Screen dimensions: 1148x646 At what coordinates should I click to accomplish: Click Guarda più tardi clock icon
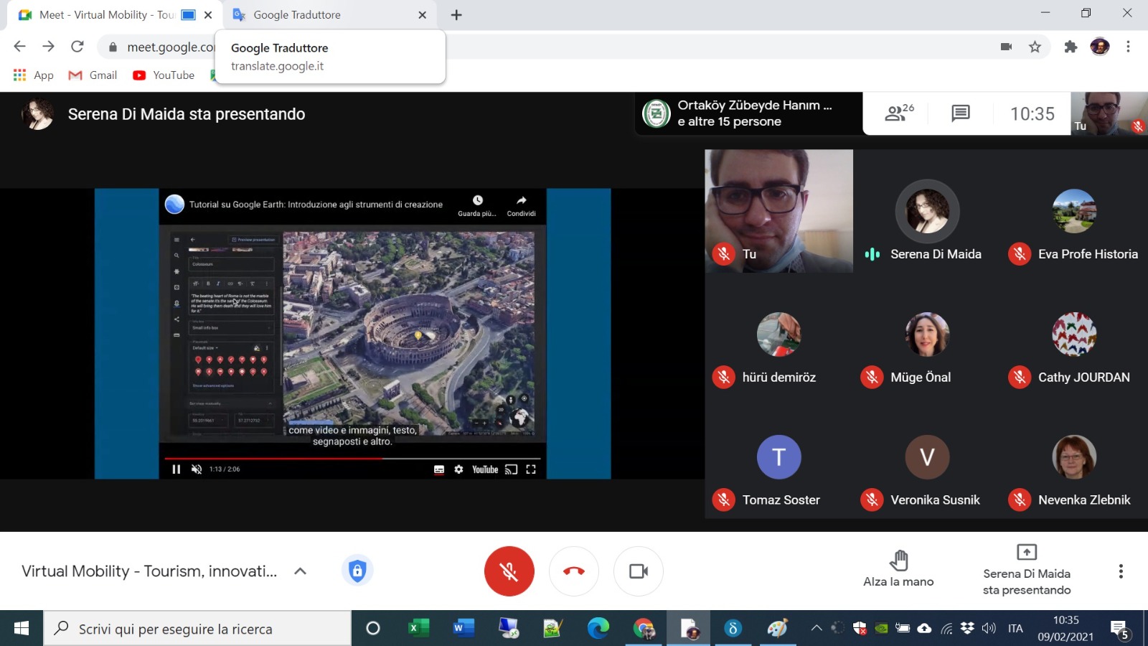click(477, 205)
